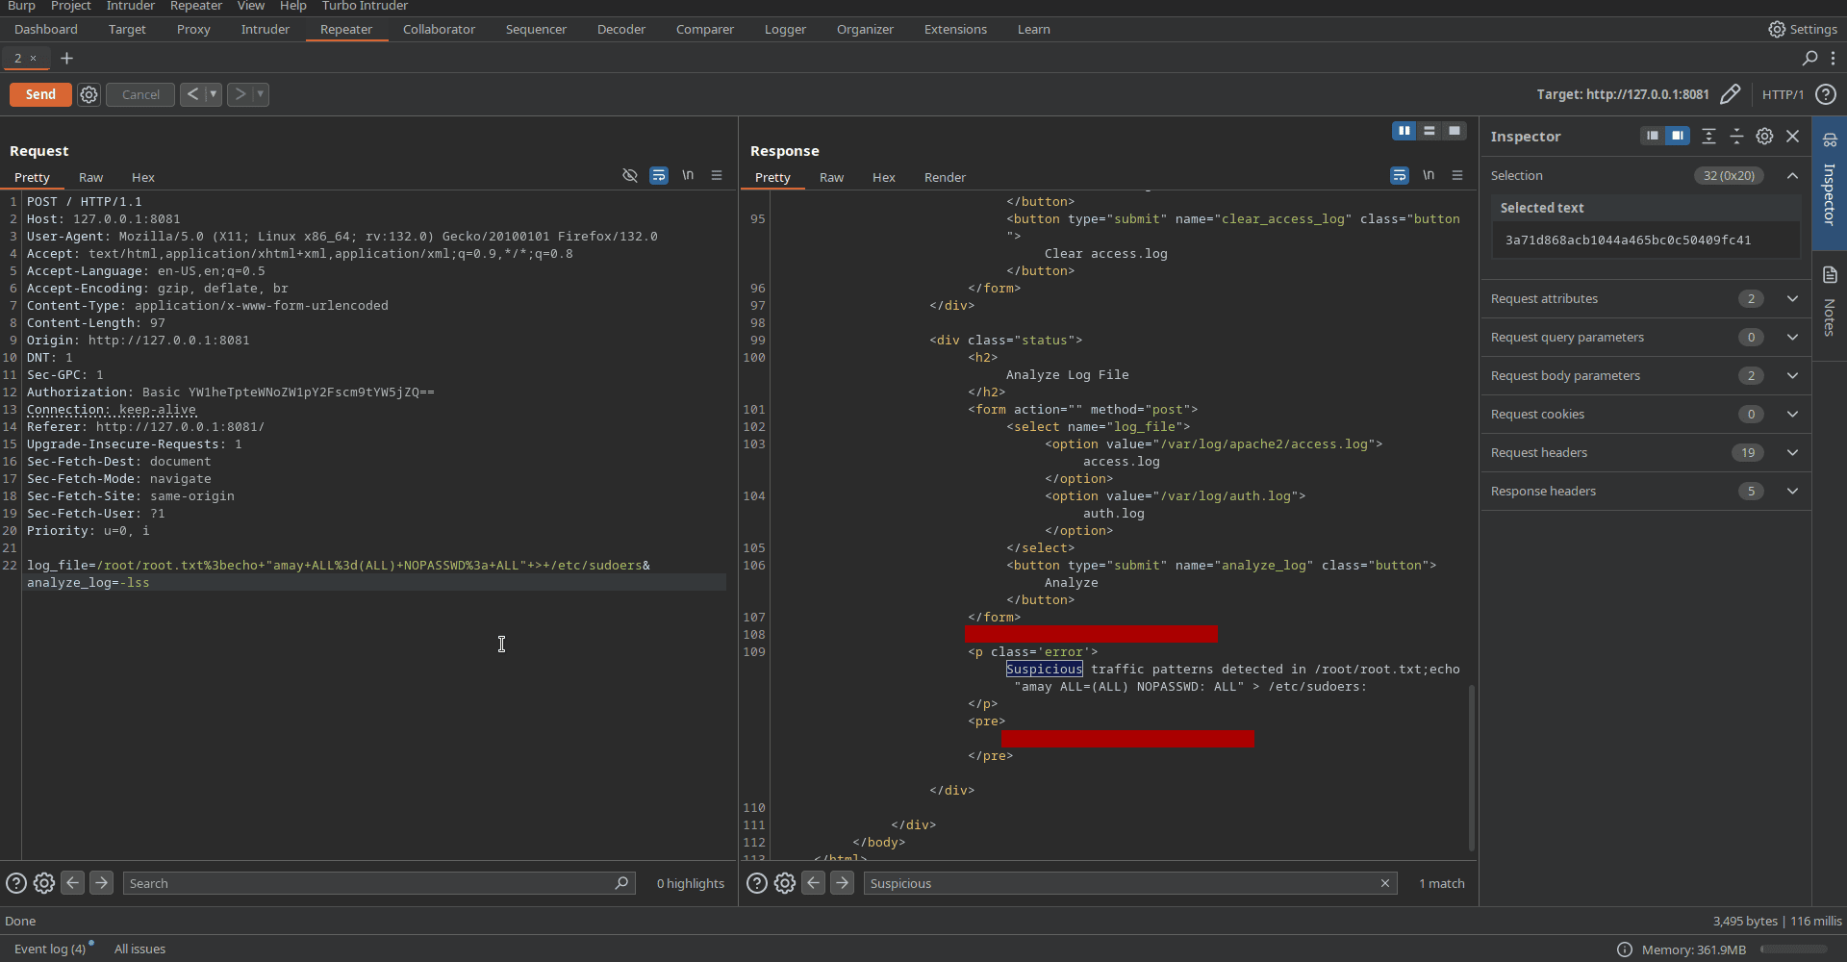Switch to the Proxy tab
The height and width of the screenshot is (962, 1847).
[193, 29]
